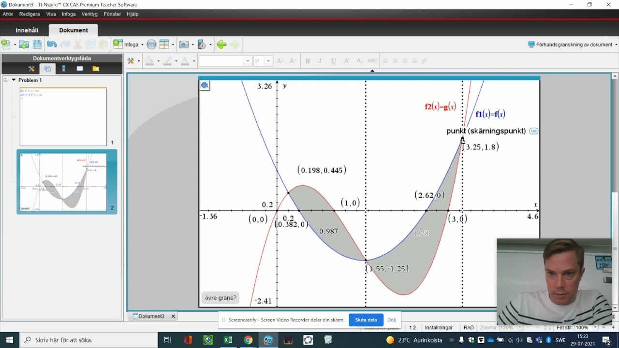Toggle superscript formatting
Viewport: 619px width, 348px height.
[346, 61]
